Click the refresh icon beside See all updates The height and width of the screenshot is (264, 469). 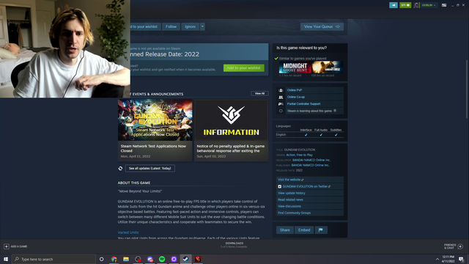coord(120,169)
